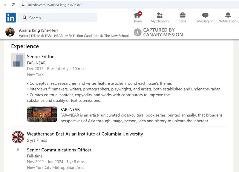
Task: Click the LinkedIn logo
Action: (x=10, y=18)
